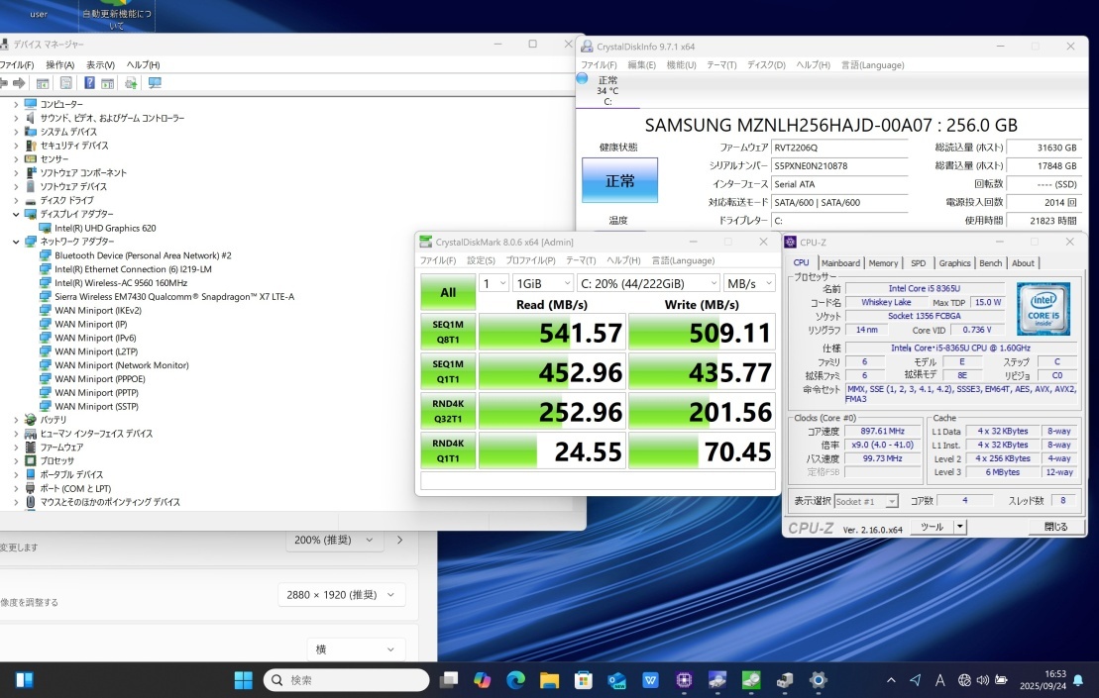Collapse the ネットワーク アダプター node
The width and height of the screenshot is (1099, 698).
coord(16,242)
